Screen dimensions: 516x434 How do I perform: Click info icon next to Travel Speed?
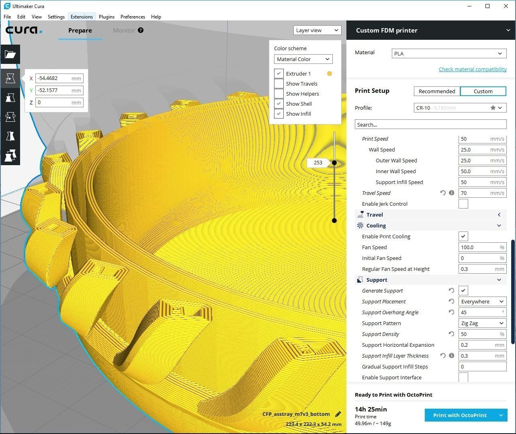coord(452,193)
